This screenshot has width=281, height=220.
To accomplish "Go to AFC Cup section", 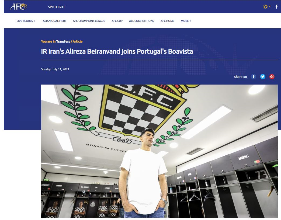I will [117, 21].
